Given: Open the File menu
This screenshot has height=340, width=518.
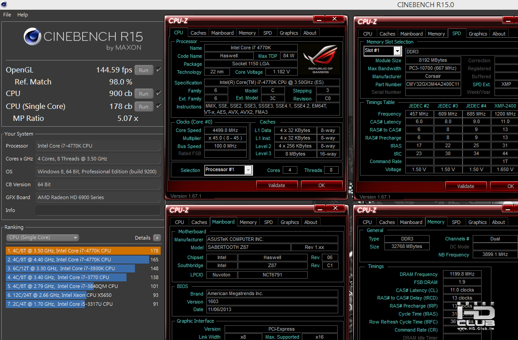Looking at the screenshot, I should click(7, 15).
